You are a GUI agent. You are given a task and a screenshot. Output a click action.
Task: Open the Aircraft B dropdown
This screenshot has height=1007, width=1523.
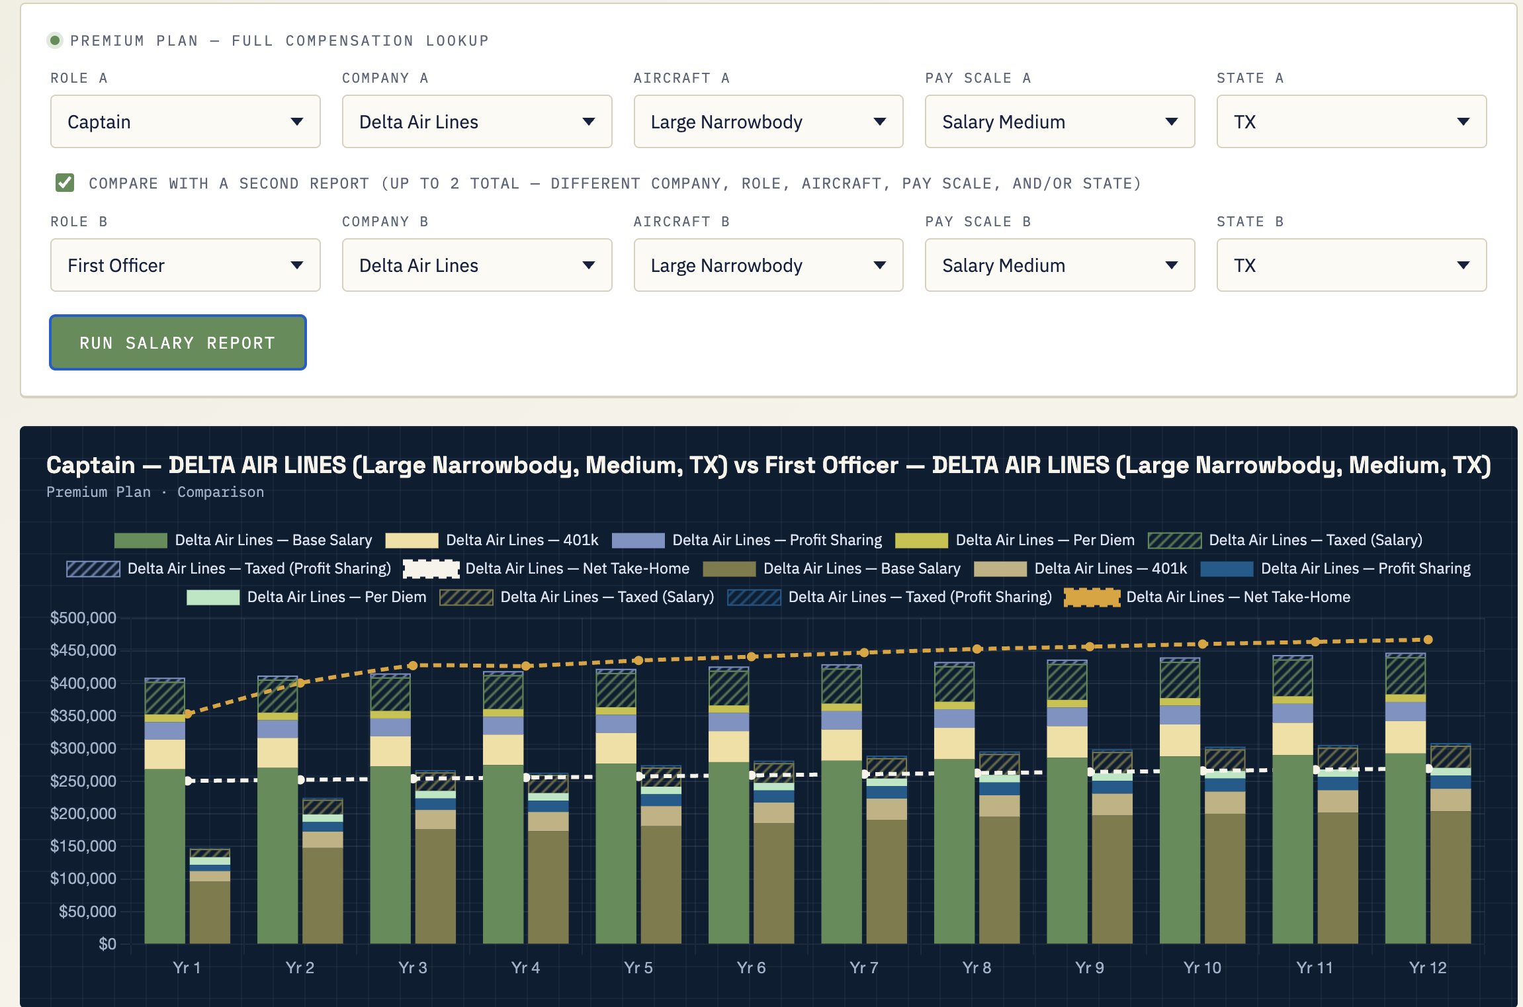coord(768,265)
